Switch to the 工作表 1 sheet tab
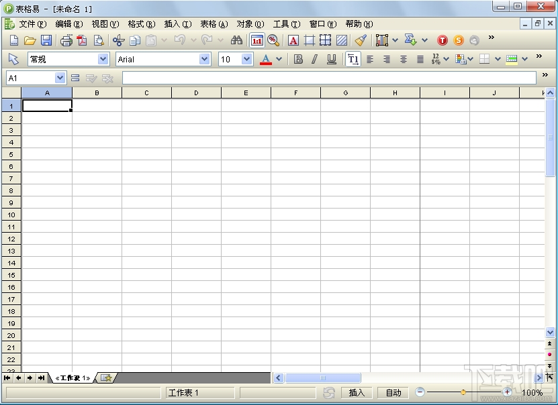558x405 pixels. coord(73,377)
